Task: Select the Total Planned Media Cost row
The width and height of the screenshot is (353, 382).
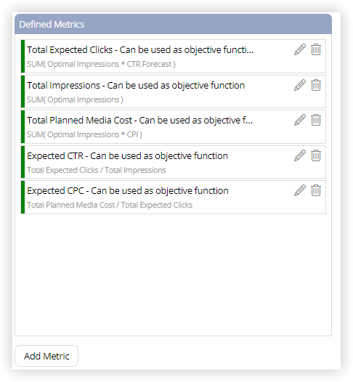Action: pos(173,126)
